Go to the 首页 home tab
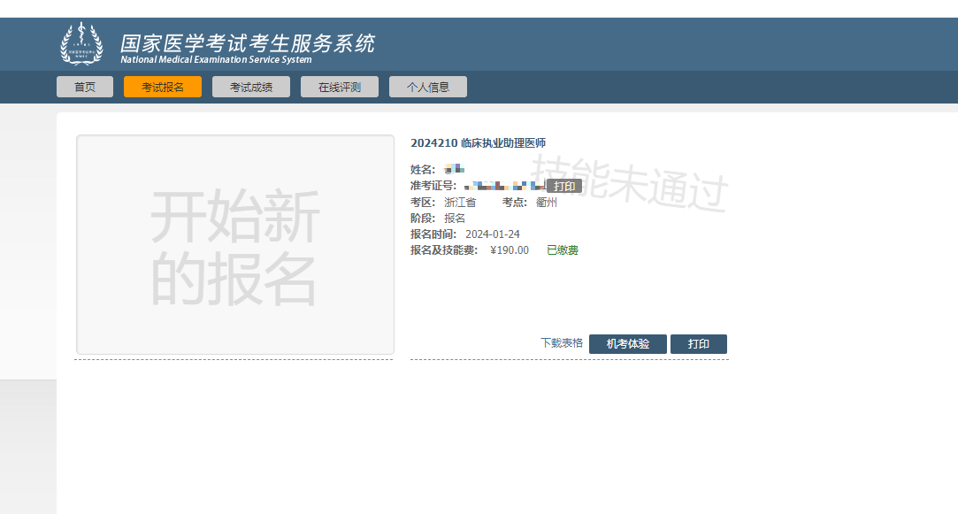The height and width of the screenshot is (514, 958). point(85,87)
